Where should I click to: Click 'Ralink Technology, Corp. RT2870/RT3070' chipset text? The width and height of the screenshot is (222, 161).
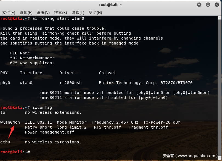click(x=146, y=83)
